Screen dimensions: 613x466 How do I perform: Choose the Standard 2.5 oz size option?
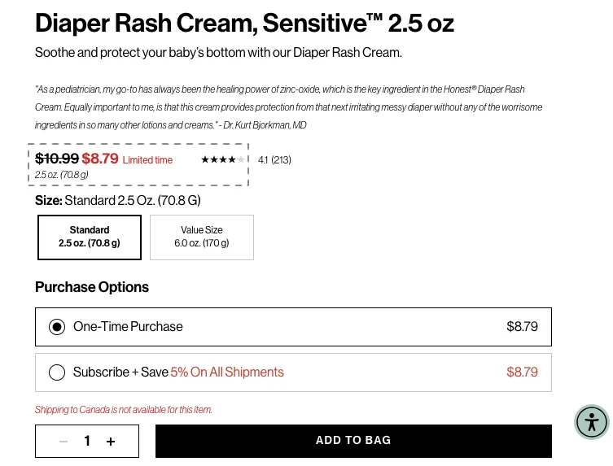(90, 237)
